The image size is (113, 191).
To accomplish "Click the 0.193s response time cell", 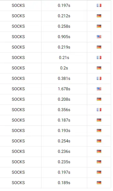I will pos(64,131).
